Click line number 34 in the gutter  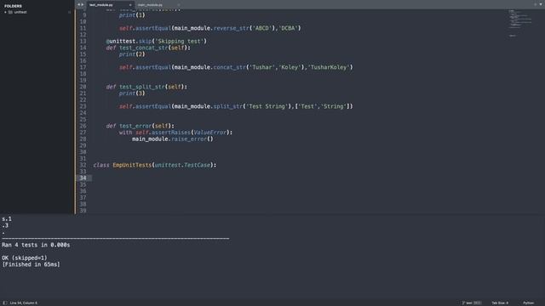pos(83,178)
